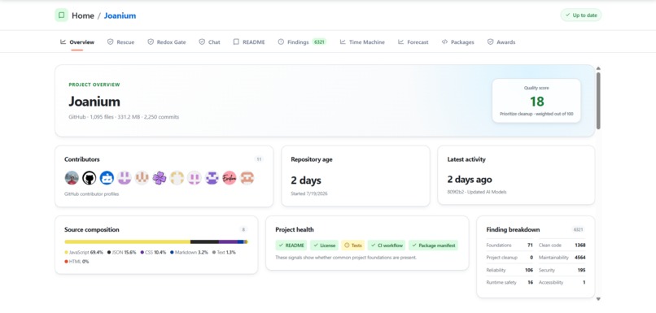This screenshot has width=656, height=313.
Task: Click the Project cleanup 0 finding row
Action: 509,258
